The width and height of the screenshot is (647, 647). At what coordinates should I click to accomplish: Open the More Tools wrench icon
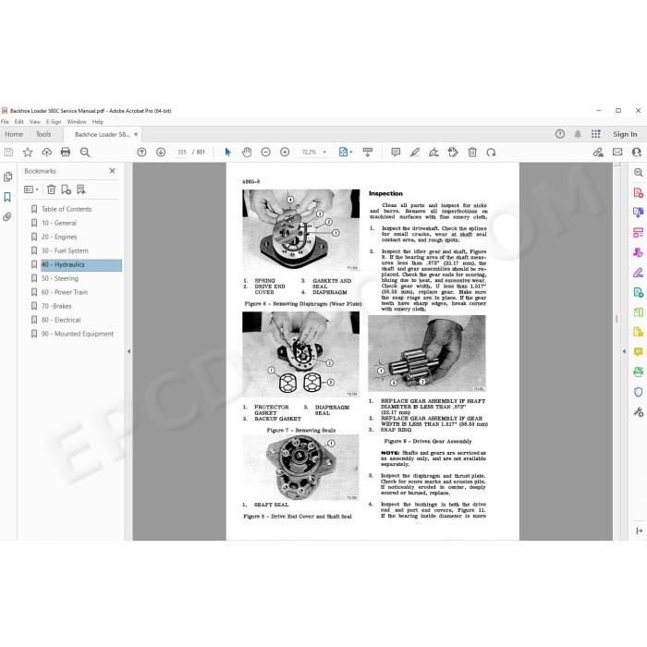[x=638, y=412]
